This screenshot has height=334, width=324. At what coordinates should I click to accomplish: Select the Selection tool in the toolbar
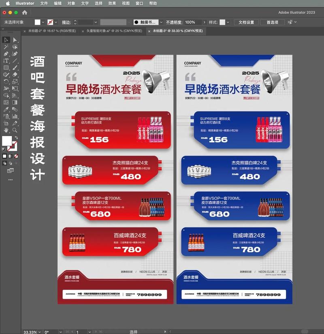point(5,40)
